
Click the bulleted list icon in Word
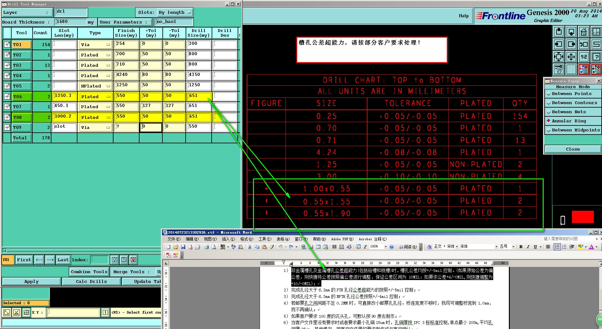click(x=564, y=247)
